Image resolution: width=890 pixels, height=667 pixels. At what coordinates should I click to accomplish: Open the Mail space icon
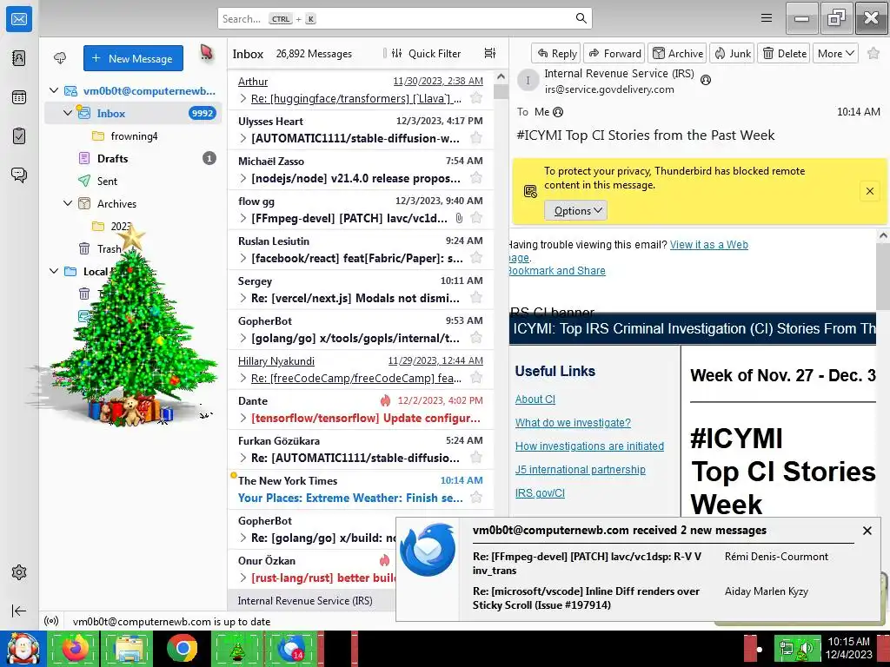click(x=19, y=19)
